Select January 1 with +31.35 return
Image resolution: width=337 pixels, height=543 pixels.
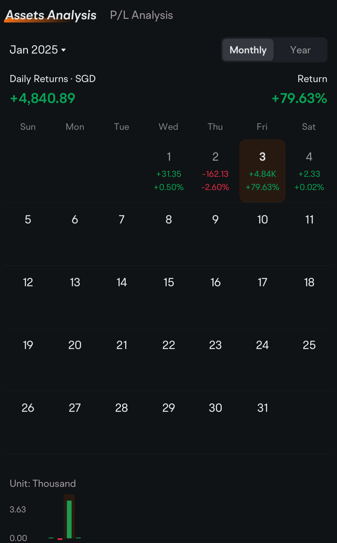169,171
